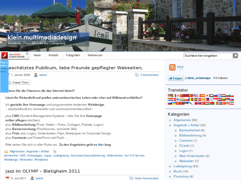Viewport: 241px width, 180px height.
Task: Click the Webseiten tag below first post
Action: pos(26,160)
